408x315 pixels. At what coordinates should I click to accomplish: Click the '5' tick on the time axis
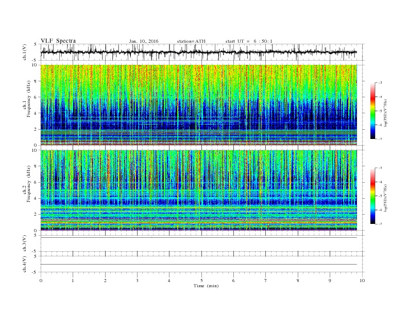[201, 281]
